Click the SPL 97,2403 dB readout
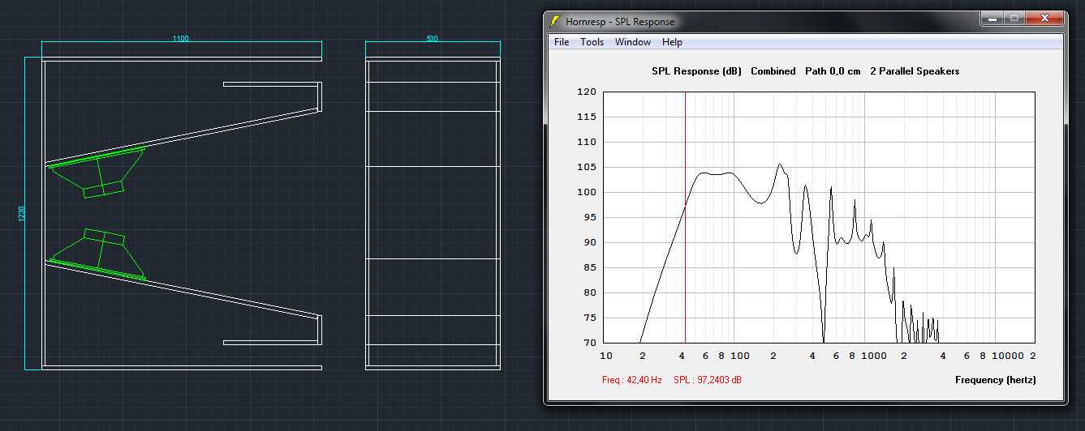This screenshot has width=1085, height=431. tap(707, 380)
